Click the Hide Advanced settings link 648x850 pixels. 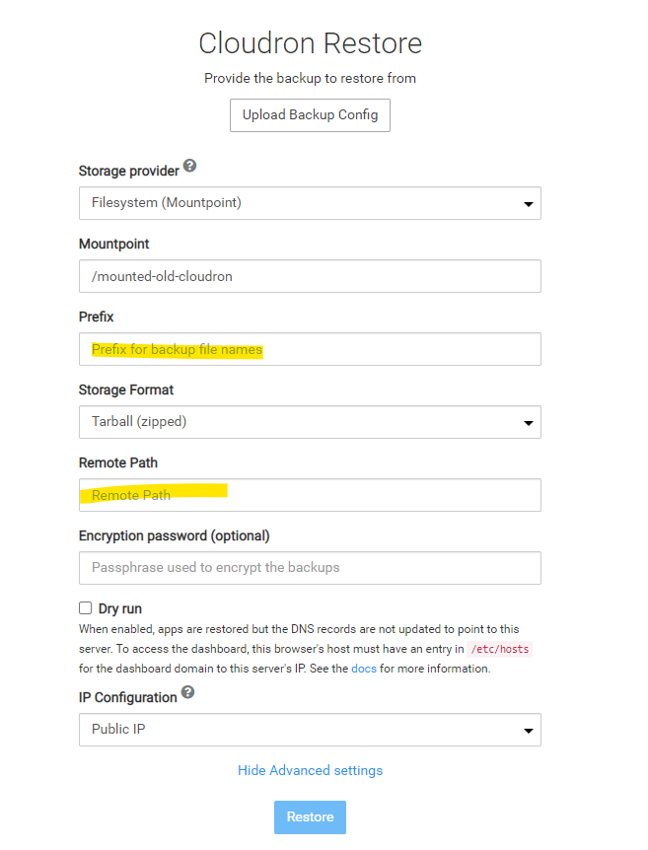[x=310, y=770]
